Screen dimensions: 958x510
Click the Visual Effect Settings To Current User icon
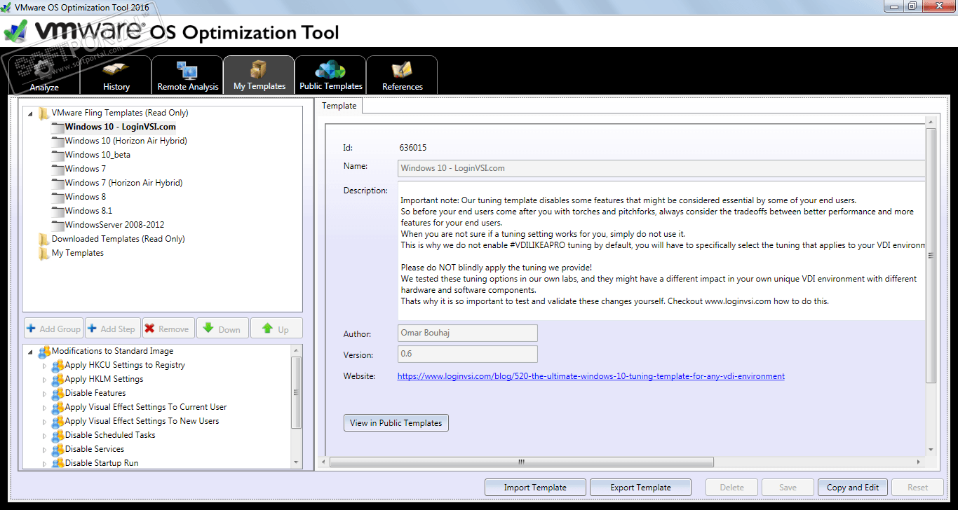[58, 408]
